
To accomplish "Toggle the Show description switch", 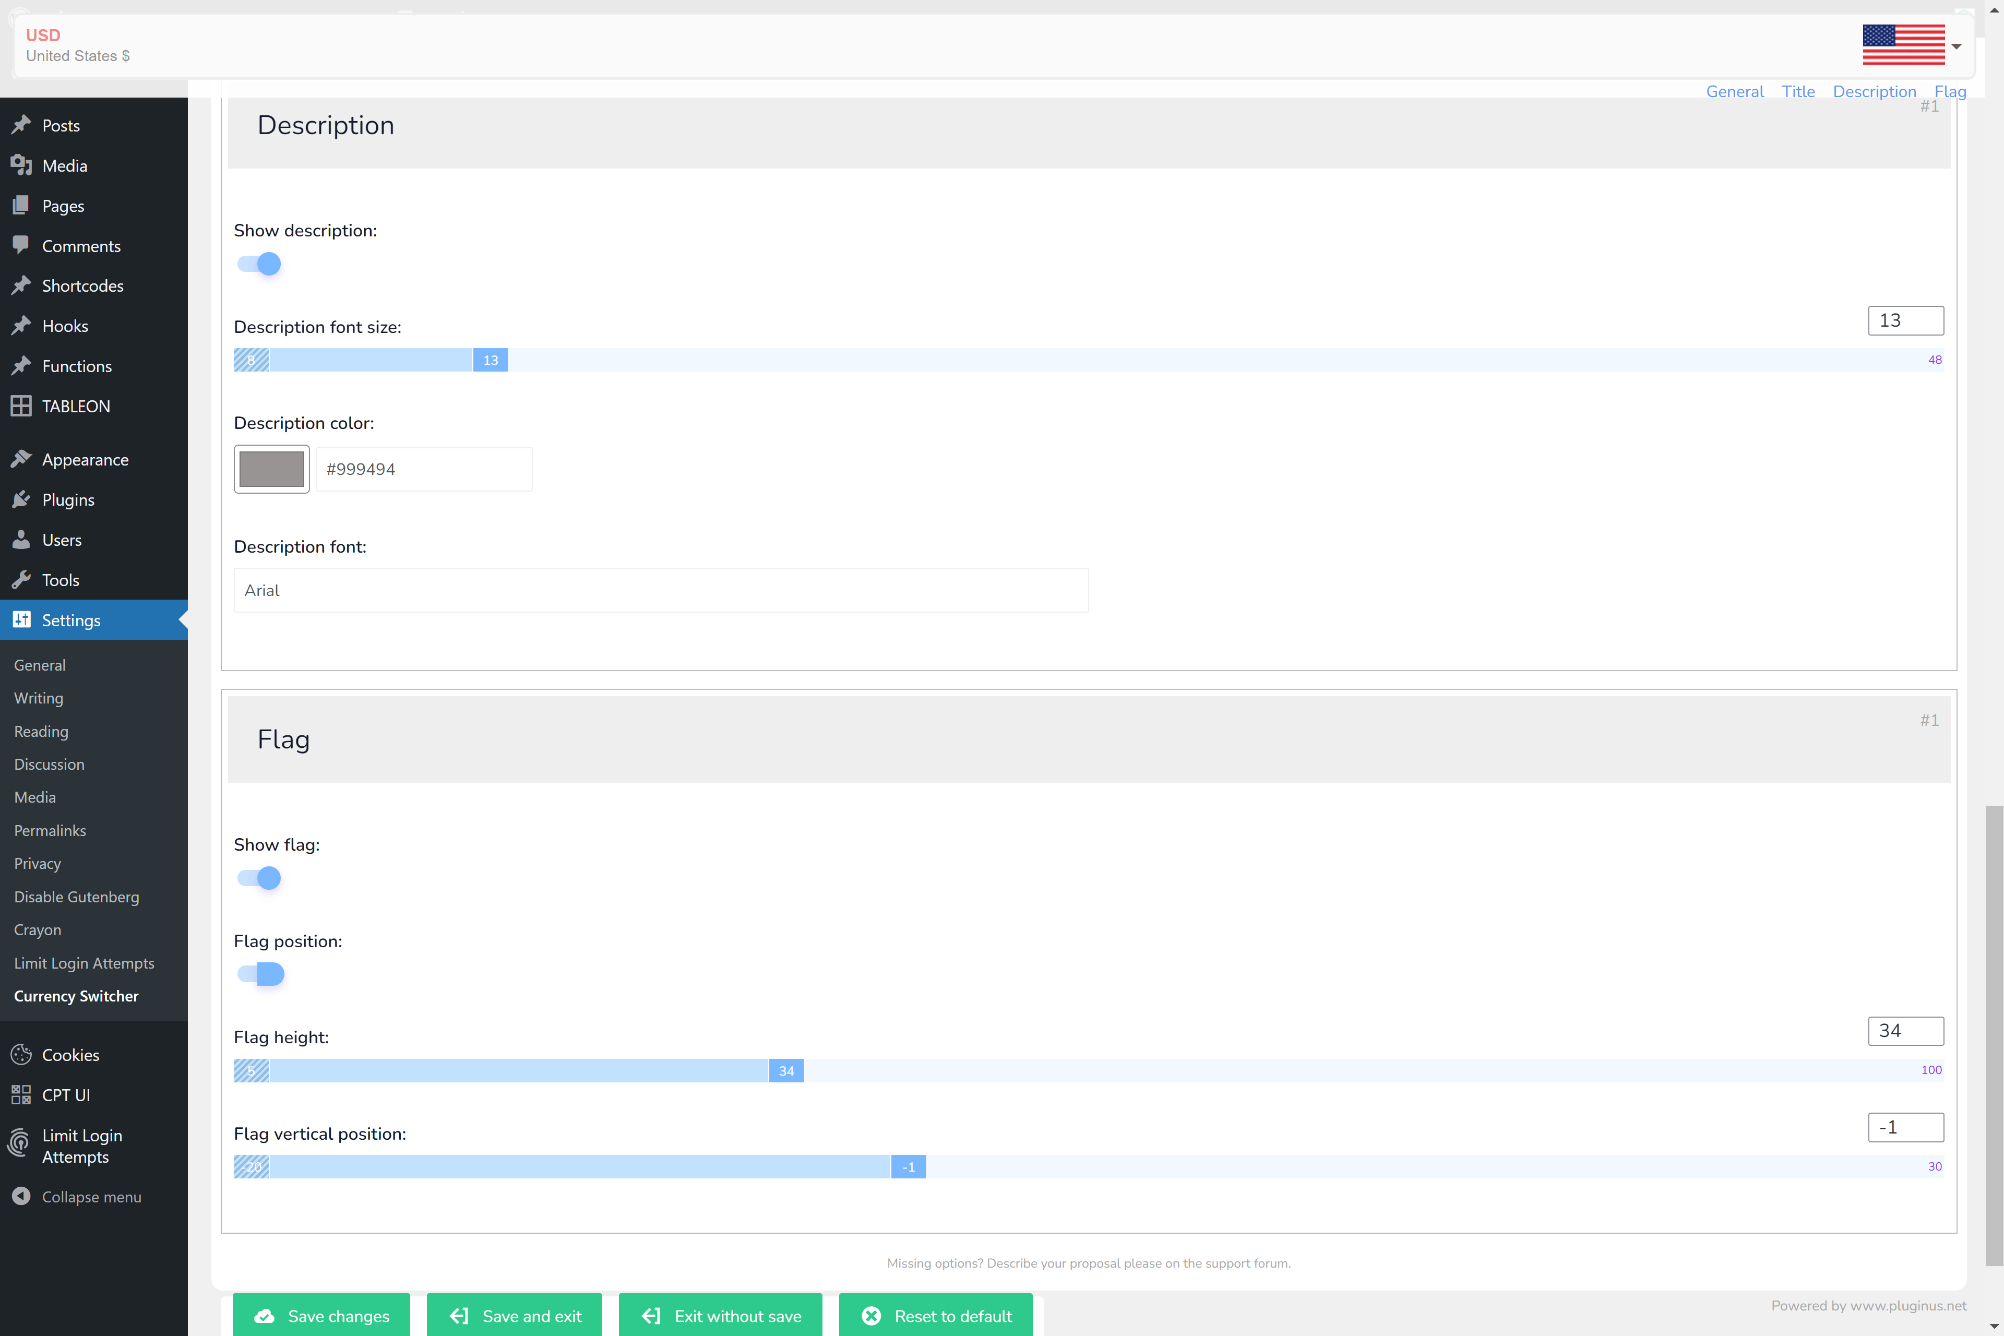I will tap(259, 264).
